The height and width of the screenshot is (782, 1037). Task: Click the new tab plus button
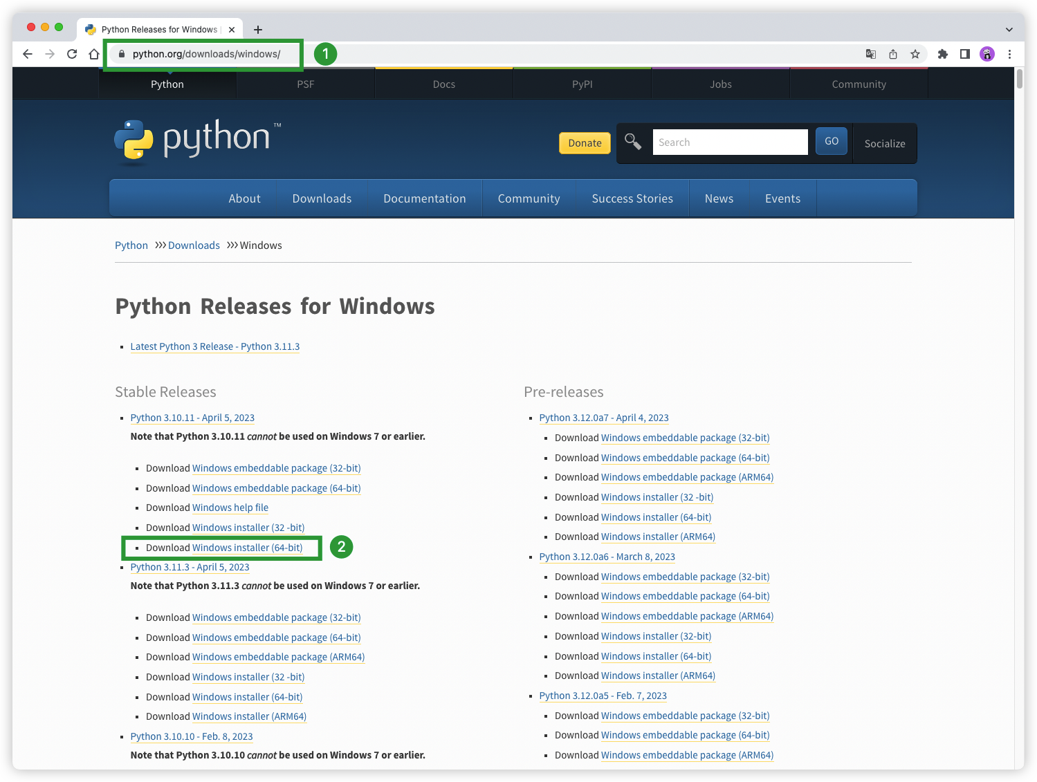pyautogui.click(x=258, y=29)
